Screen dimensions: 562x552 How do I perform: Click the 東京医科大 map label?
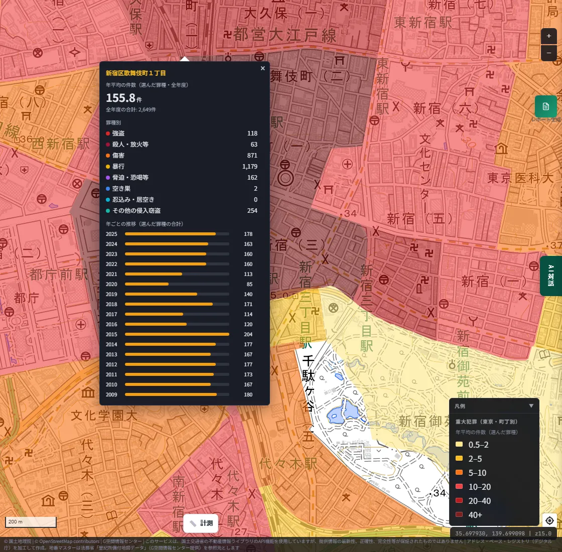coord(520,178)
